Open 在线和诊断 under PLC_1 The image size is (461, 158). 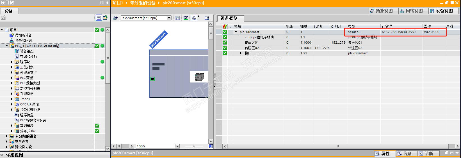[28, 56]
